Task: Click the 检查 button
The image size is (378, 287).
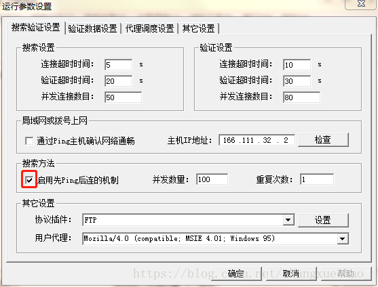Action: tap(323, 139)
